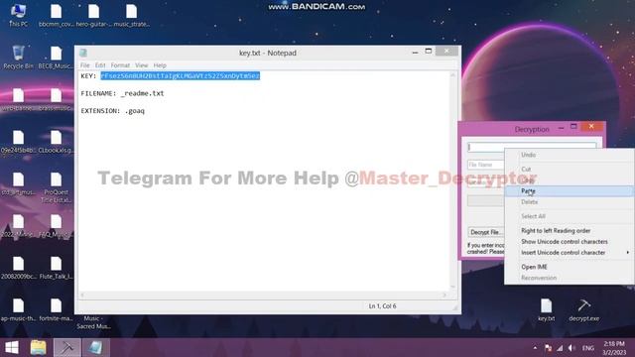Select the 2022-Music... desktop file

tap(18, 226)
